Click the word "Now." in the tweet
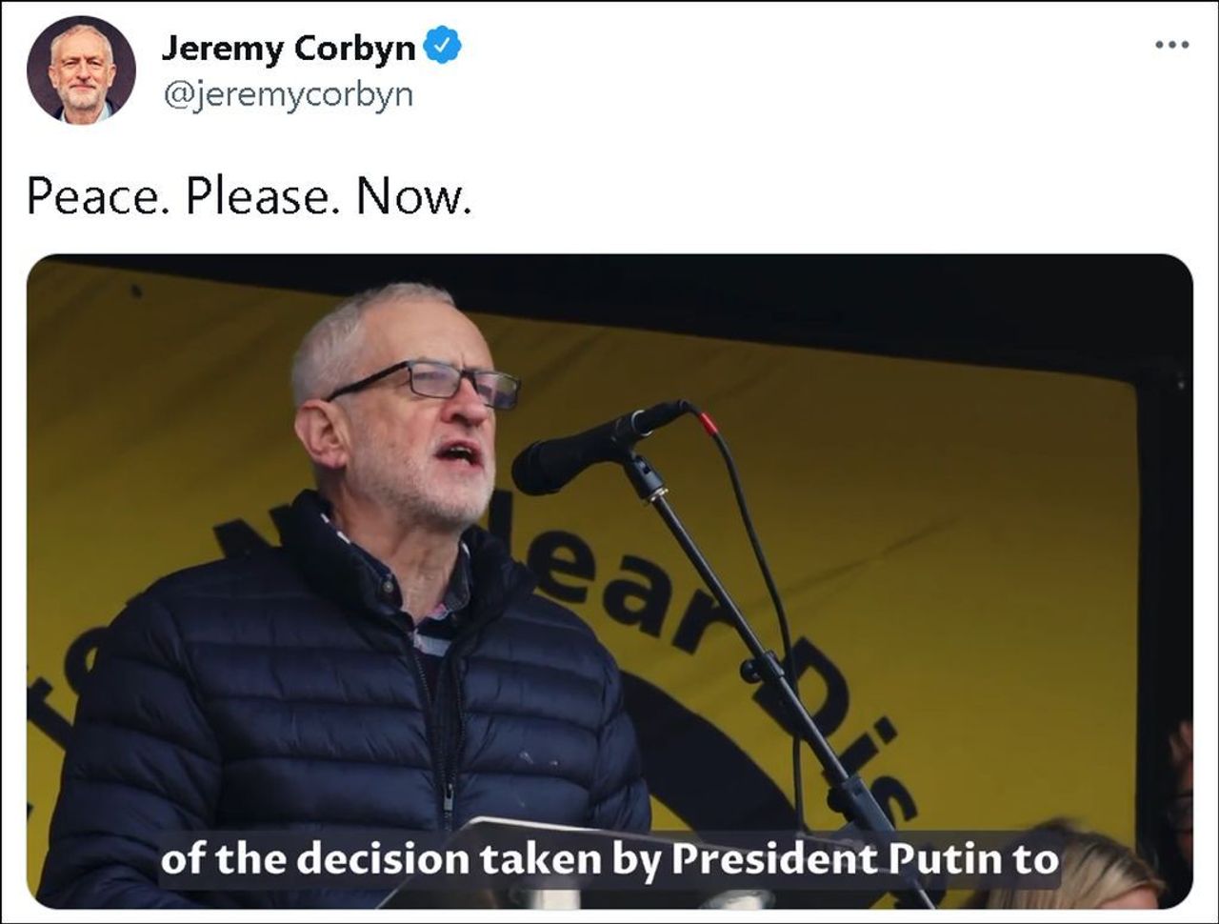Image resolution: width=1219 pixels, height=924 pixels. click(x=413, y=197)
